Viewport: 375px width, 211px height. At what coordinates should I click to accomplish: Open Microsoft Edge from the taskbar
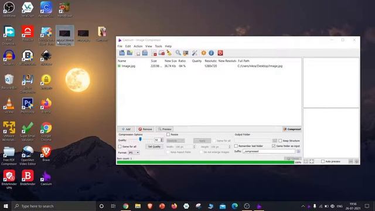click(x=234, y=206)
